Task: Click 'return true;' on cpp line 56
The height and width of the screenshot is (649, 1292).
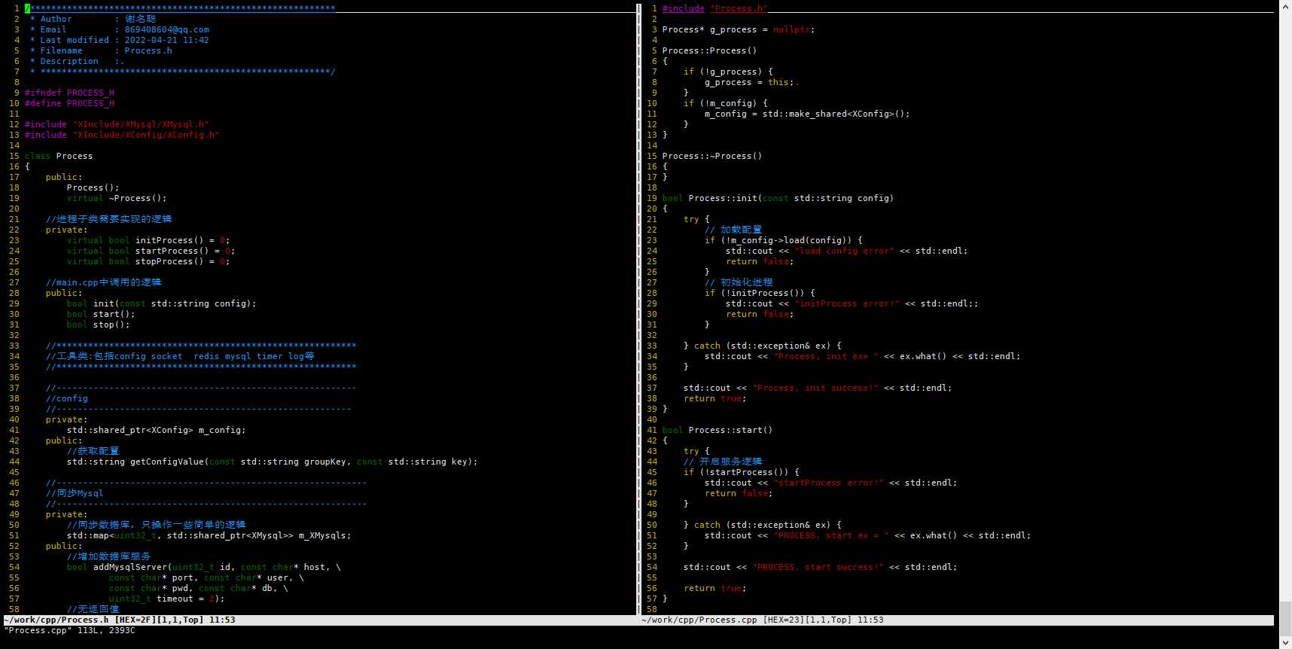Action: pos(715,589)
